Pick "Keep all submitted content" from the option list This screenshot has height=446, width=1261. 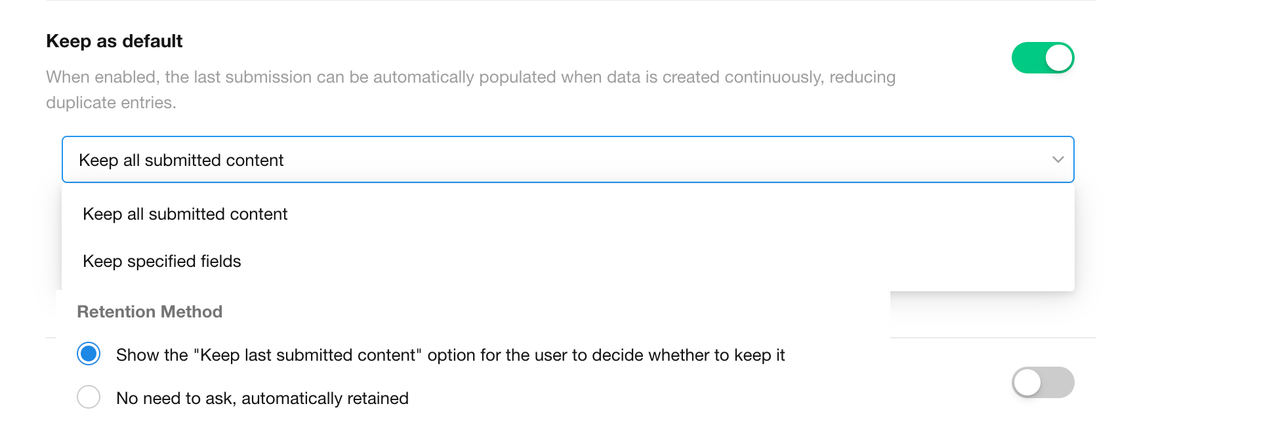[x=185, y=214]
